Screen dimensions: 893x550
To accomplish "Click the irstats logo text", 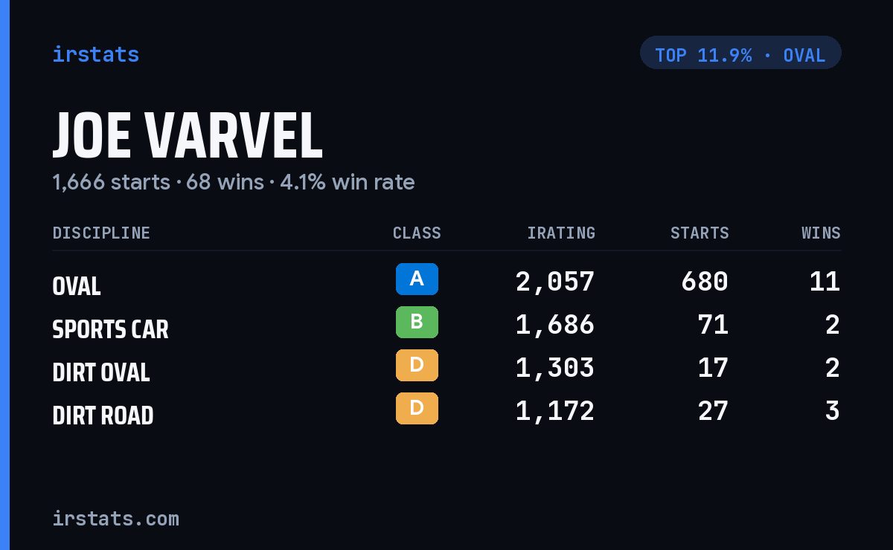I will pyautogui.click(x=95, y=54).
